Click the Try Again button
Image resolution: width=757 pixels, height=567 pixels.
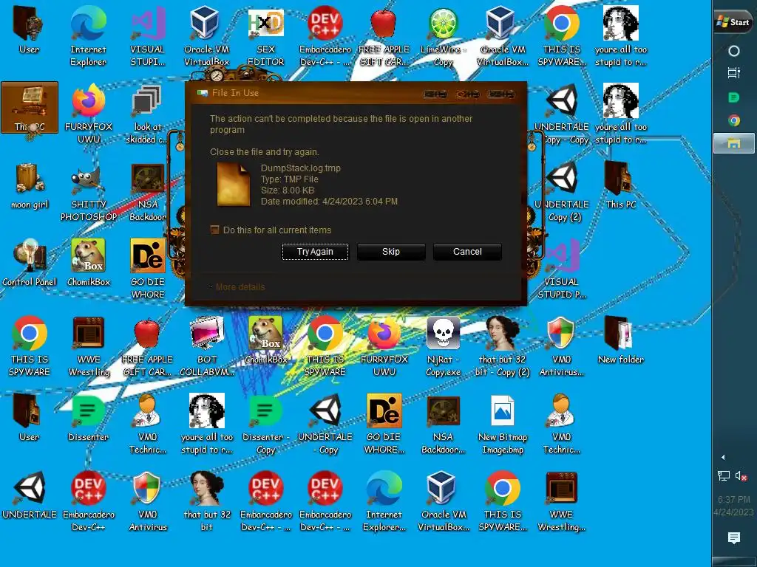pyautogui.click(x=315, y=252)
